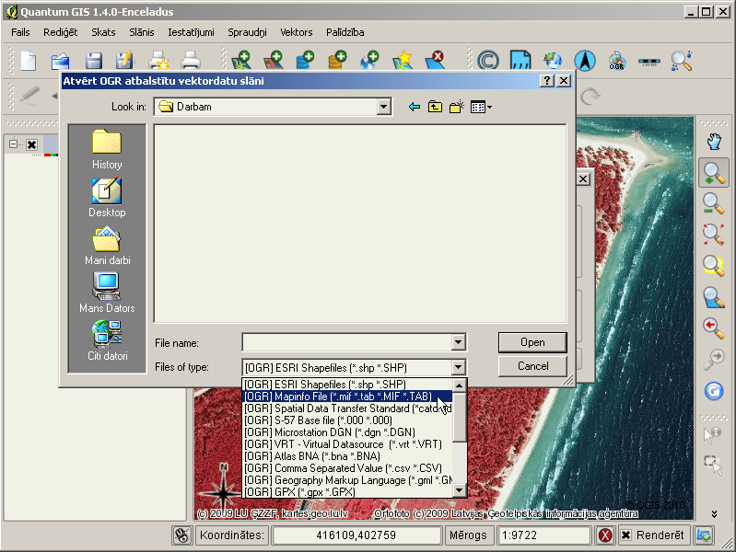
Task: Select the Pan Map hand tool
Action: (714, 141)
